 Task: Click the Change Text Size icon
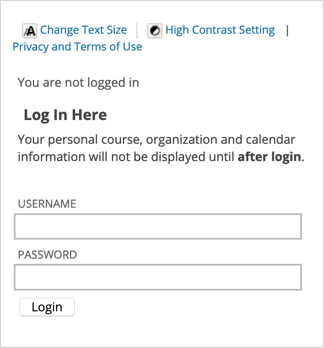pyautogui.click(x=30, y=31)
